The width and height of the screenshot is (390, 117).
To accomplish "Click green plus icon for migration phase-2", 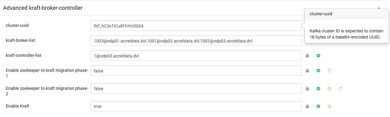I will coord(318,89).
